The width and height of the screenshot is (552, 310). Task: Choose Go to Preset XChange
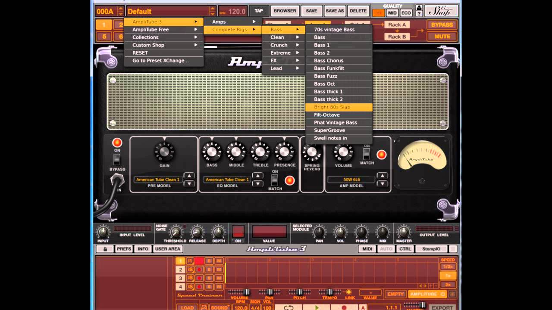(164, 60)
